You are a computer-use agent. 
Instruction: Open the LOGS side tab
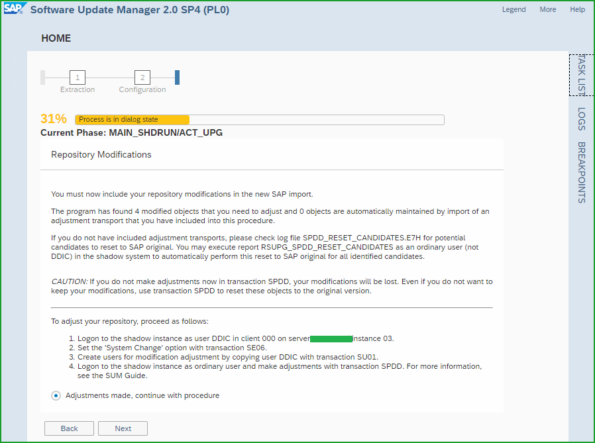click(x=581, y=119)
